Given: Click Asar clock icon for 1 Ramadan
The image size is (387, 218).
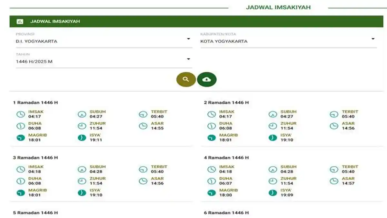Looking at the screenshot, I should (x=143, y=126).
